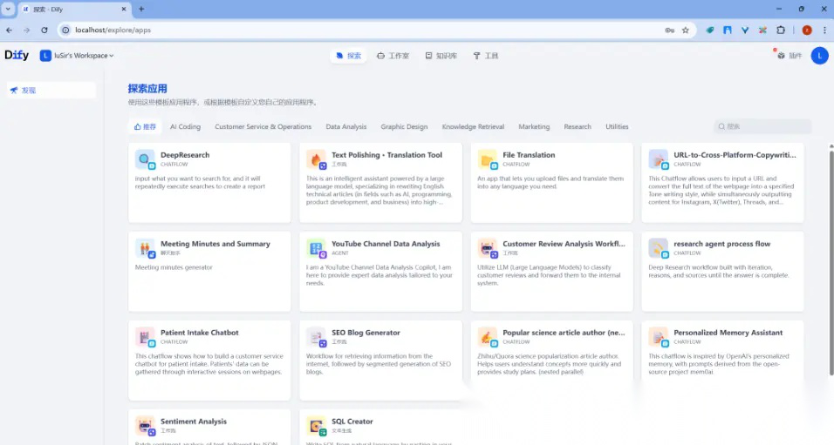Screen dimensions: 834x445
Task: Close the 探索 - Dify browser tab
Action: pos(123,9)
